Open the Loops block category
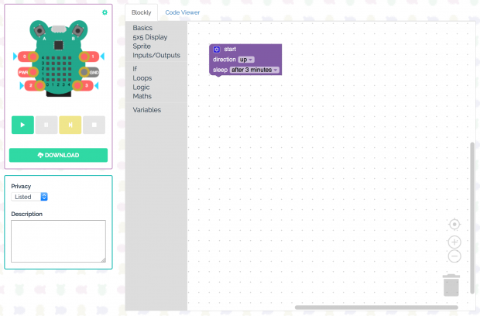 [x=142, y=78]
